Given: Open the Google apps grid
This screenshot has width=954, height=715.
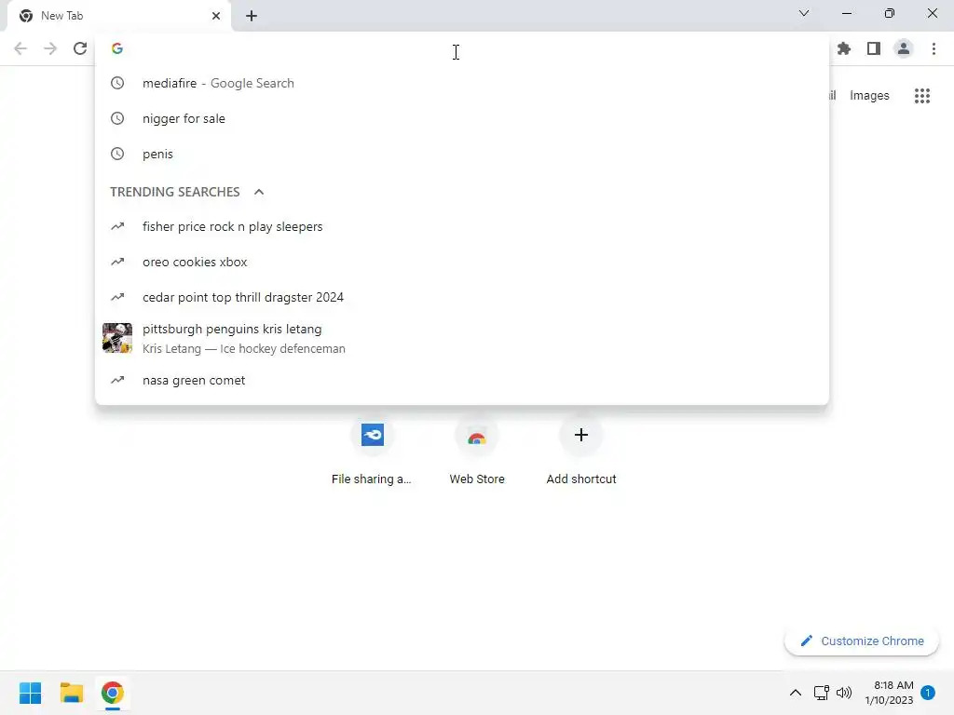Looking at the screenshot, I should coord(922,96).
